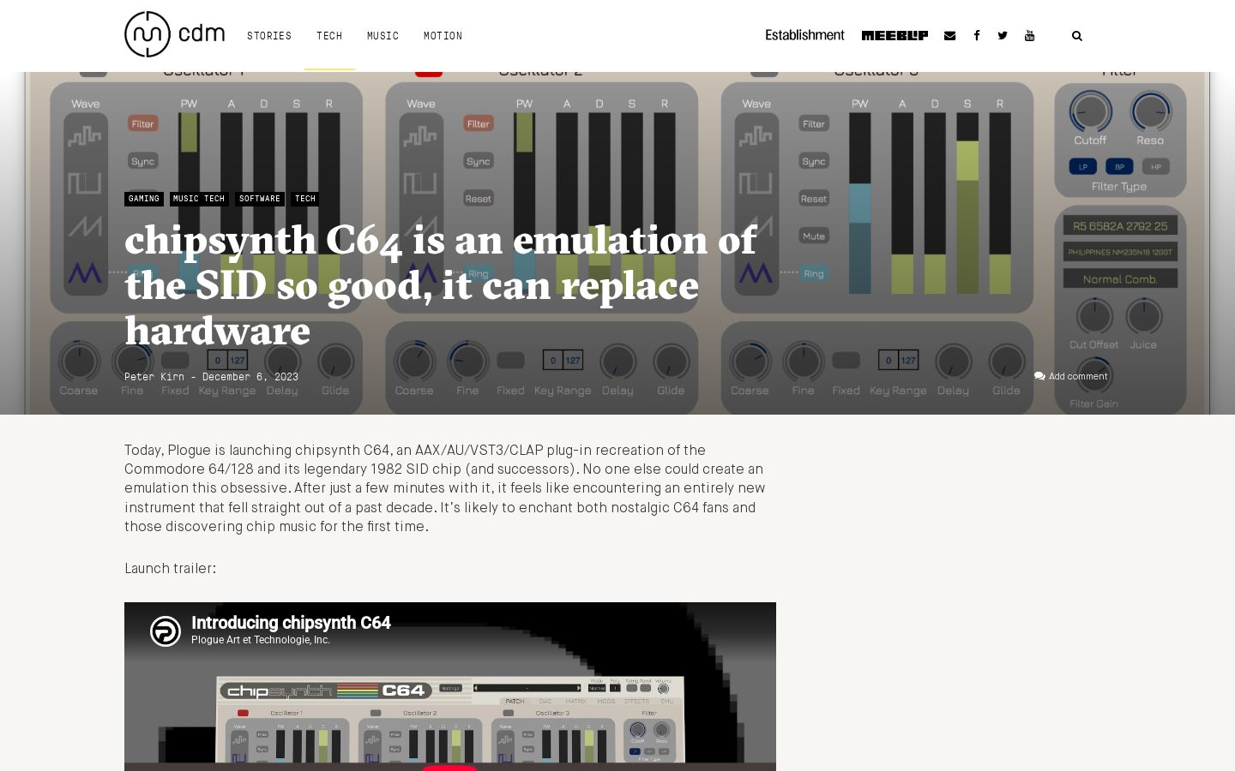Open the Motion menu in the top navigation
The height and width of the screenshot is (771, 1235).
[443, 36]
